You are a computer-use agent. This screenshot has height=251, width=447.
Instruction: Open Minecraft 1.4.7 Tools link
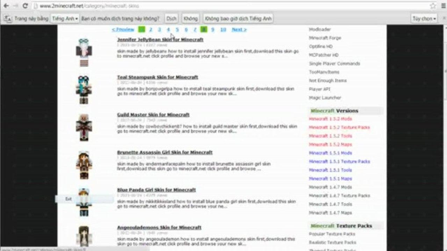point(330,204)
